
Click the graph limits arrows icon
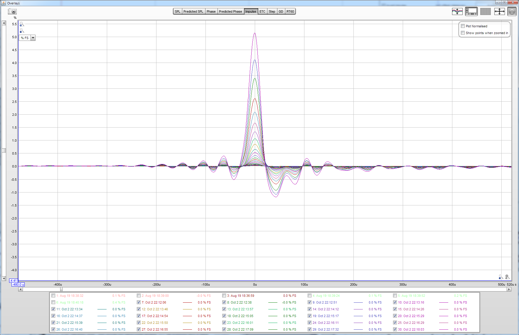(499, 11)
